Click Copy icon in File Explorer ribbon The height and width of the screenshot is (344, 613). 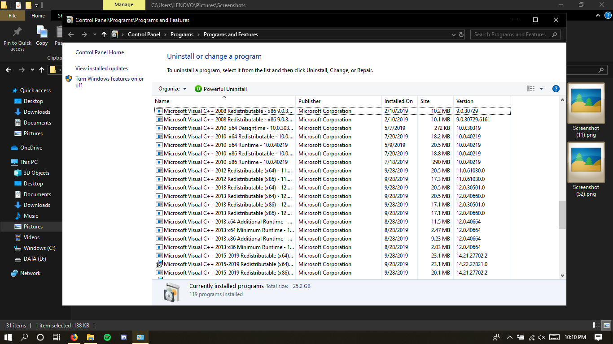tap(42, 36)
